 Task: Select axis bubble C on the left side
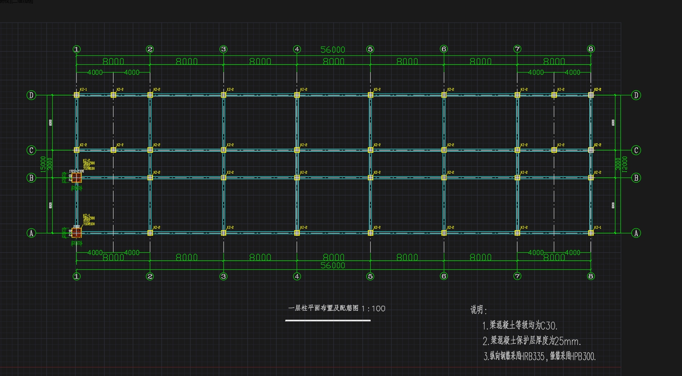[x=31, y=150]
